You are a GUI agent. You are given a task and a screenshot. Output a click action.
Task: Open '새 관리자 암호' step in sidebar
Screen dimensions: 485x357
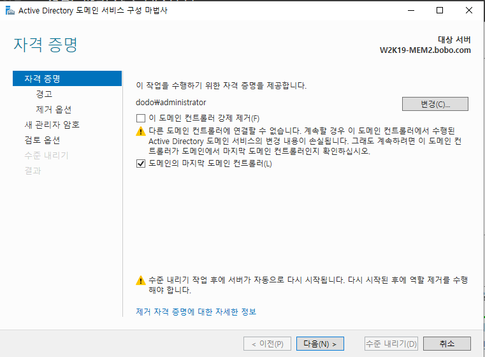pos(52,125)
